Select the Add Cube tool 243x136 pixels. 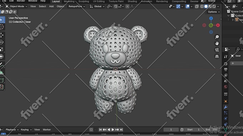pyautogui.click(x=2, y=80)
